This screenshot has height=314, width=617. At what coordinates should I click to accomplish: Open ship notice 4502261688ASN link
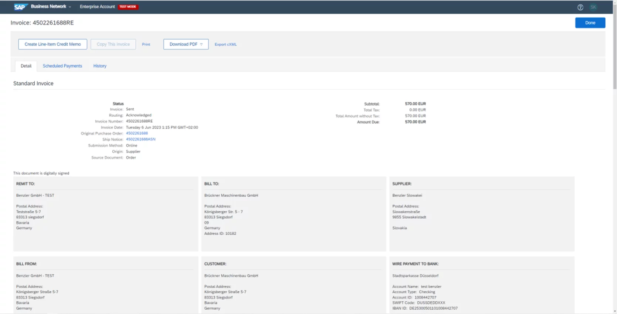coord(140,139)
